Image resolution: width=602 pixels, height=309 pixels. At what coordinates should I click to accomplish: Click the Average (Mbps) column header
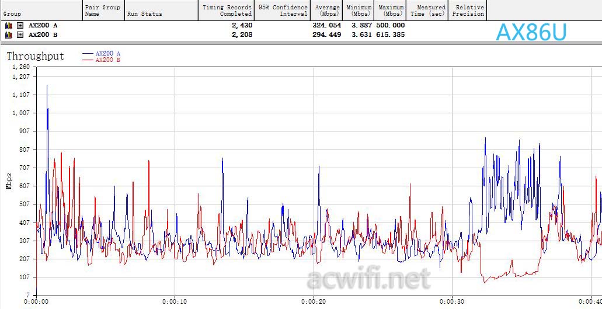[x=326, y=11]
